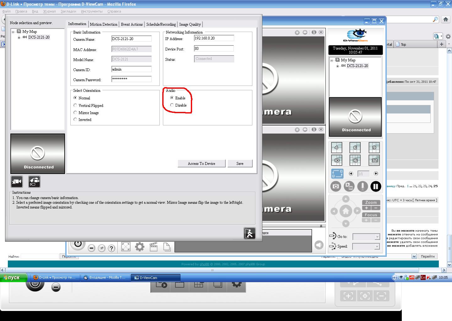Viewport: 452px width, 321px height.
Task: Click the clapperboard icon in toolbar
Action: click(153, 247)
